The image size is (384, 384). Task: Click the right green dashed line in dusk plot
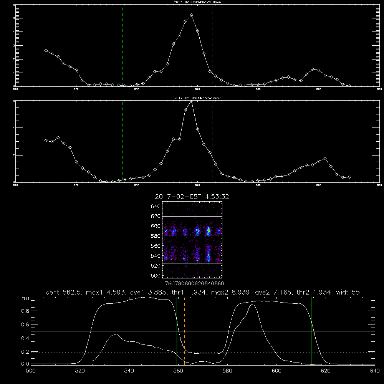212,141
